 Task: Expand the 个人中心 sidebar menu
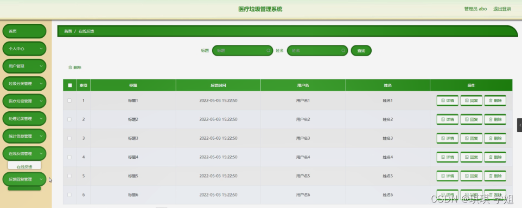pos(24,49)
